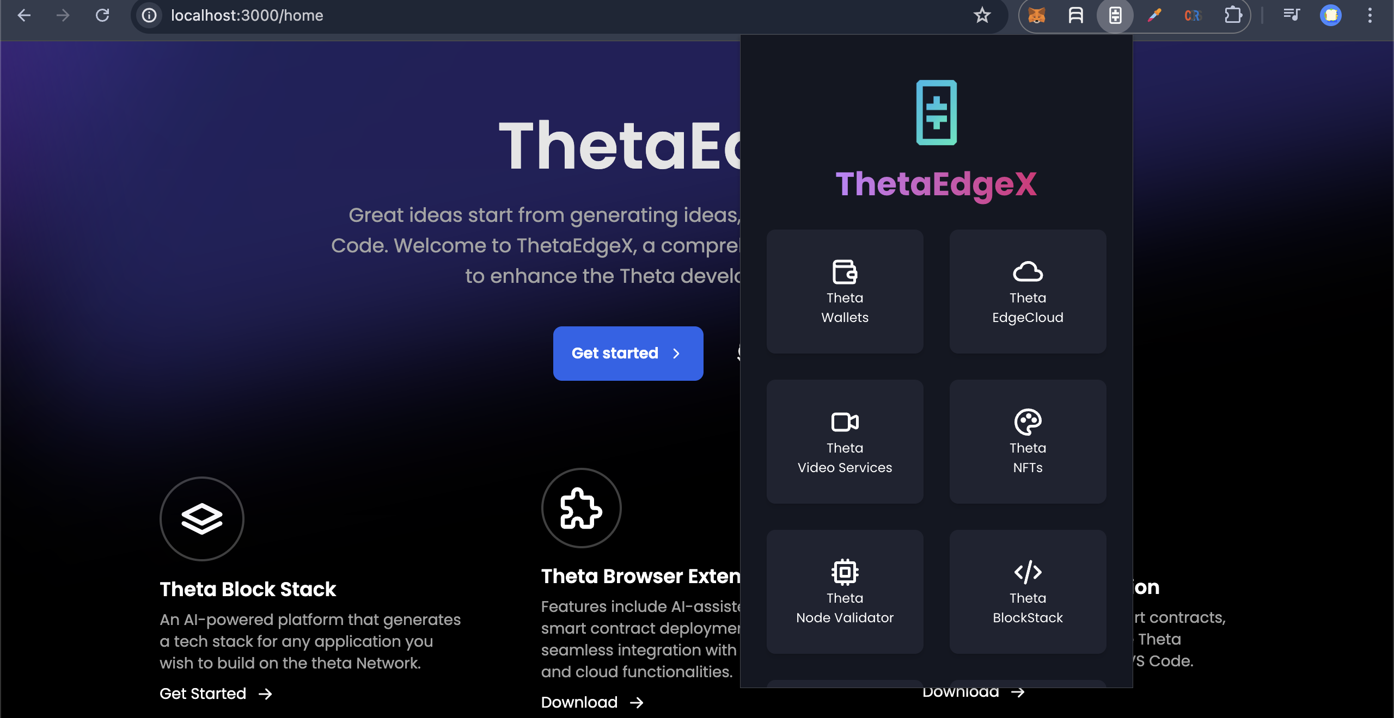Click the blue Get started button

[x=628, y=354]
